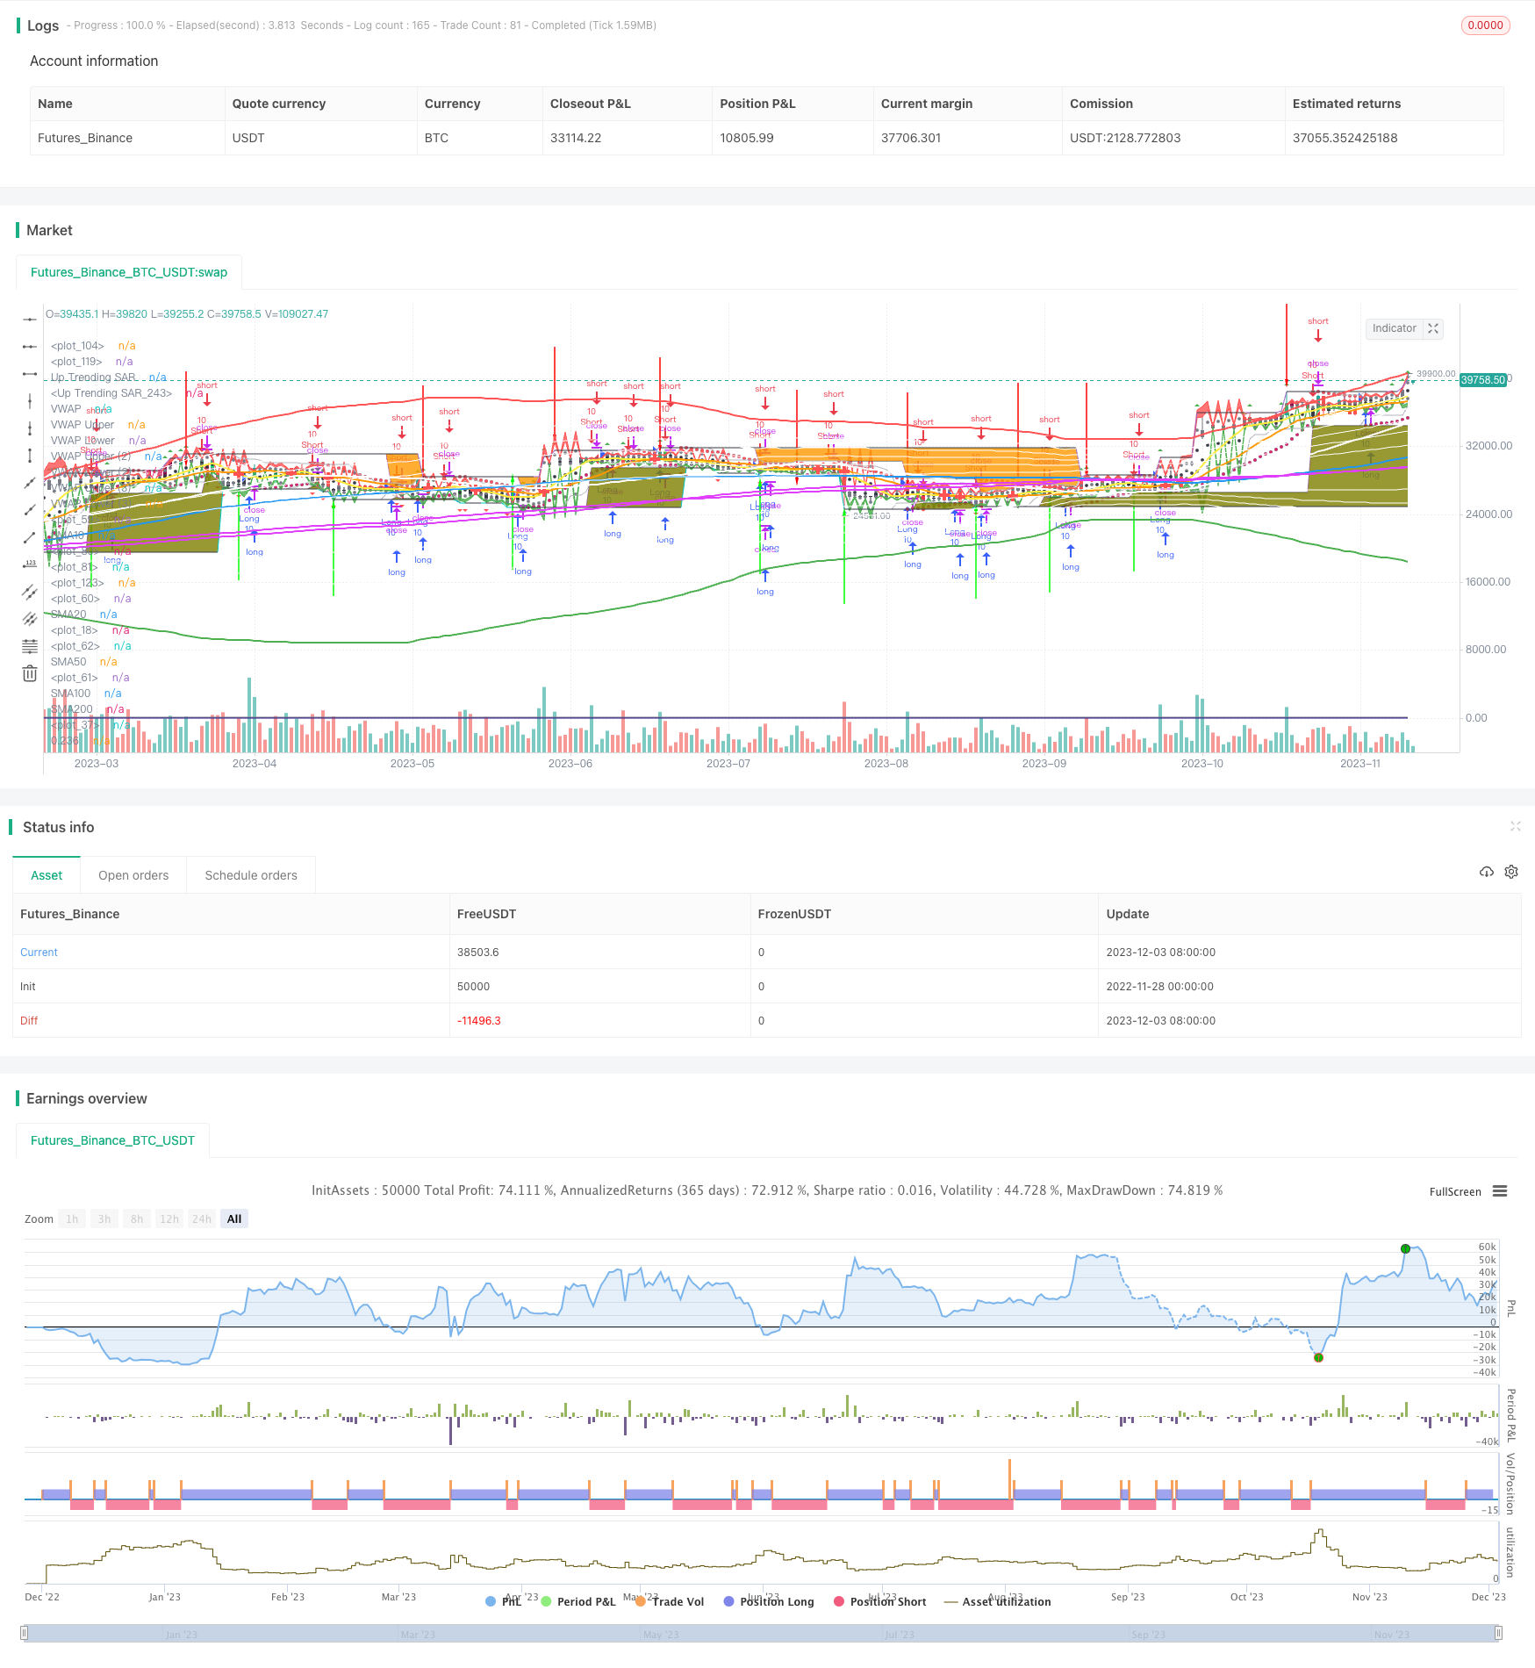Screen dimensions: 1535x1668
Task: Toggle the PnL series in legend
Action: pos(504,1602)
